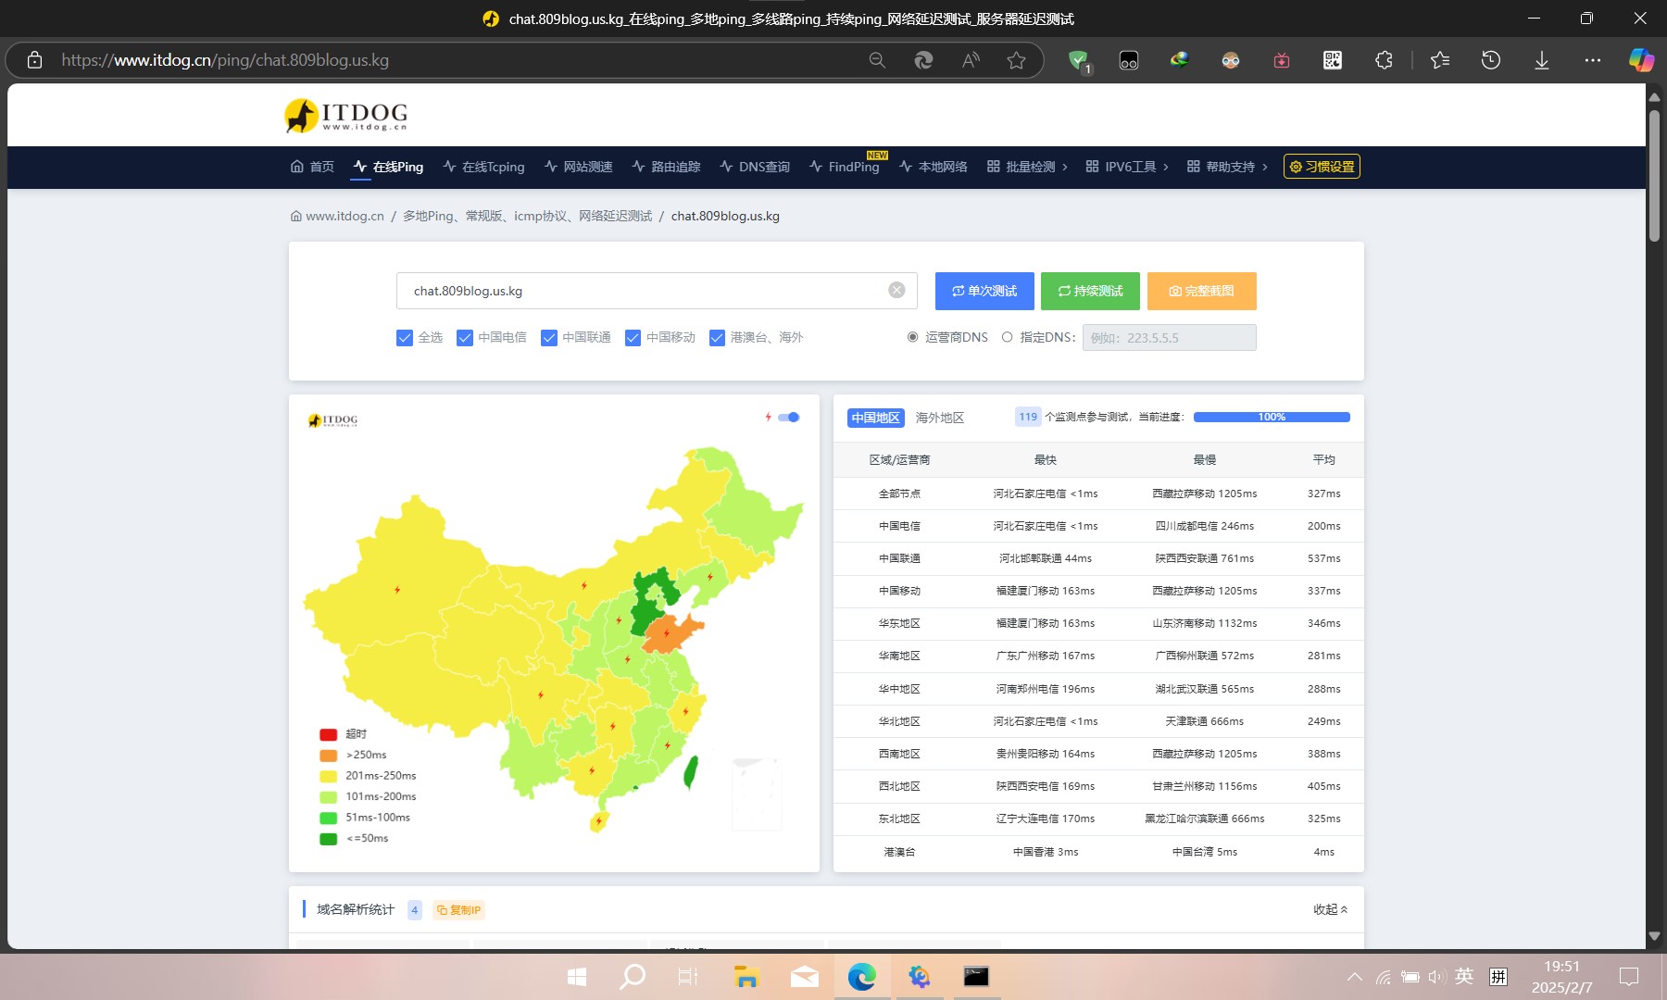Screen dimensions: 1667x1000
Task: Copy resolved IPs with 复制IP button
Action: tap(458, 910)
